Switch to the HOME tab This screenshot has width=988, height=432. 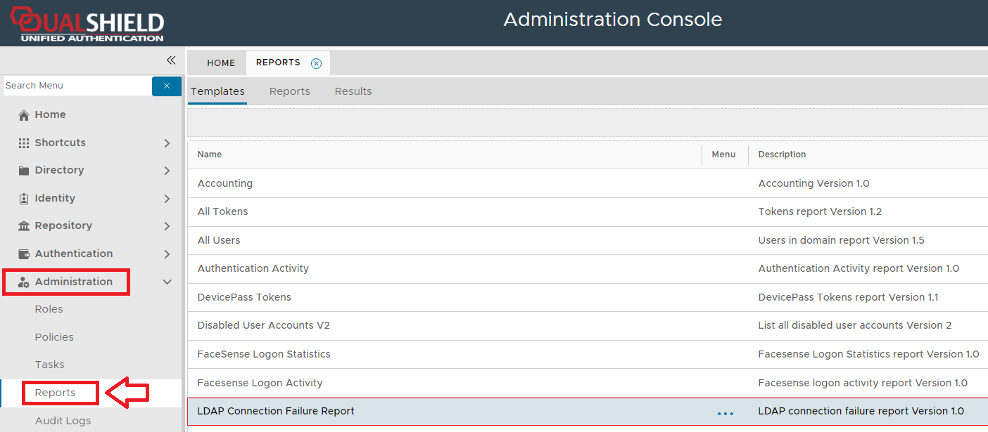tap(221, 63)
